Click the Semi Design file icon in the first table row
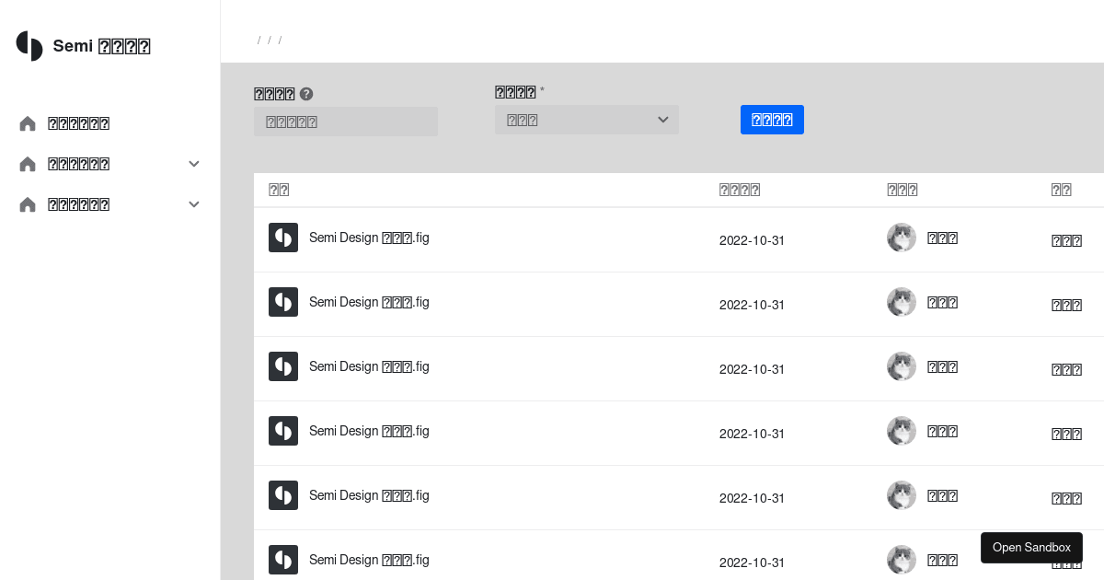This screenshot has height=580, width=1104. tap(283, 238)
